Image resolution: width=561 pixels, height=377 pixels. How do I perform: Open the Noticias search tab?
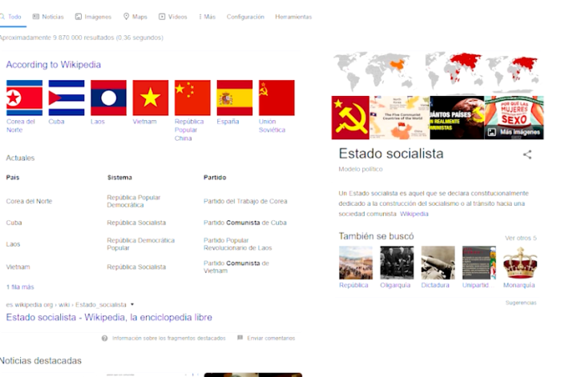[x=47, y=16]
